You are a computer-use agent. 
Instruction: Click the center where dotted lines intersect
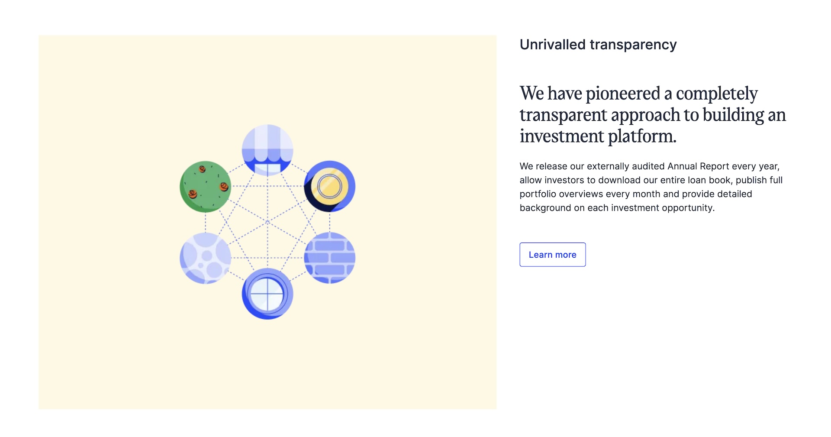267,222
